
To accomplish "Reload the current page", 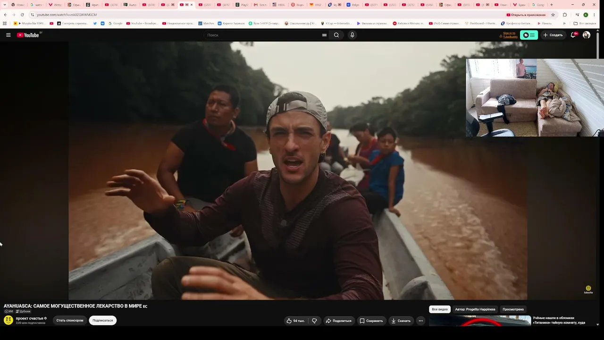I will click(22, 15).
